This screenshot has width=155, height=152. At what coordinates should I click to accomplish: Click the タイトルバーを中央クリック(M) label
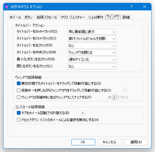[37, 52]
